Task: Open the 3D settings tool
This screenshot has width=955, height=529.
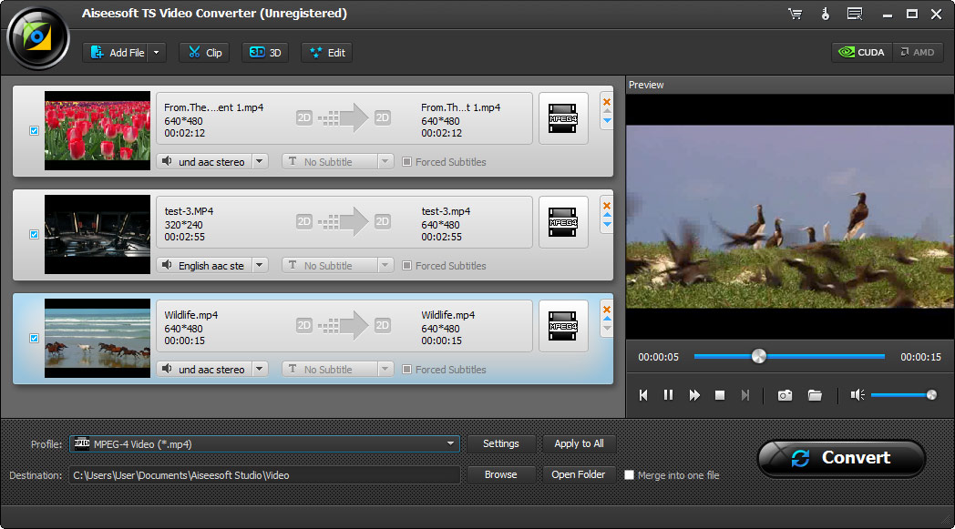Action: click(x=265, y=52)
